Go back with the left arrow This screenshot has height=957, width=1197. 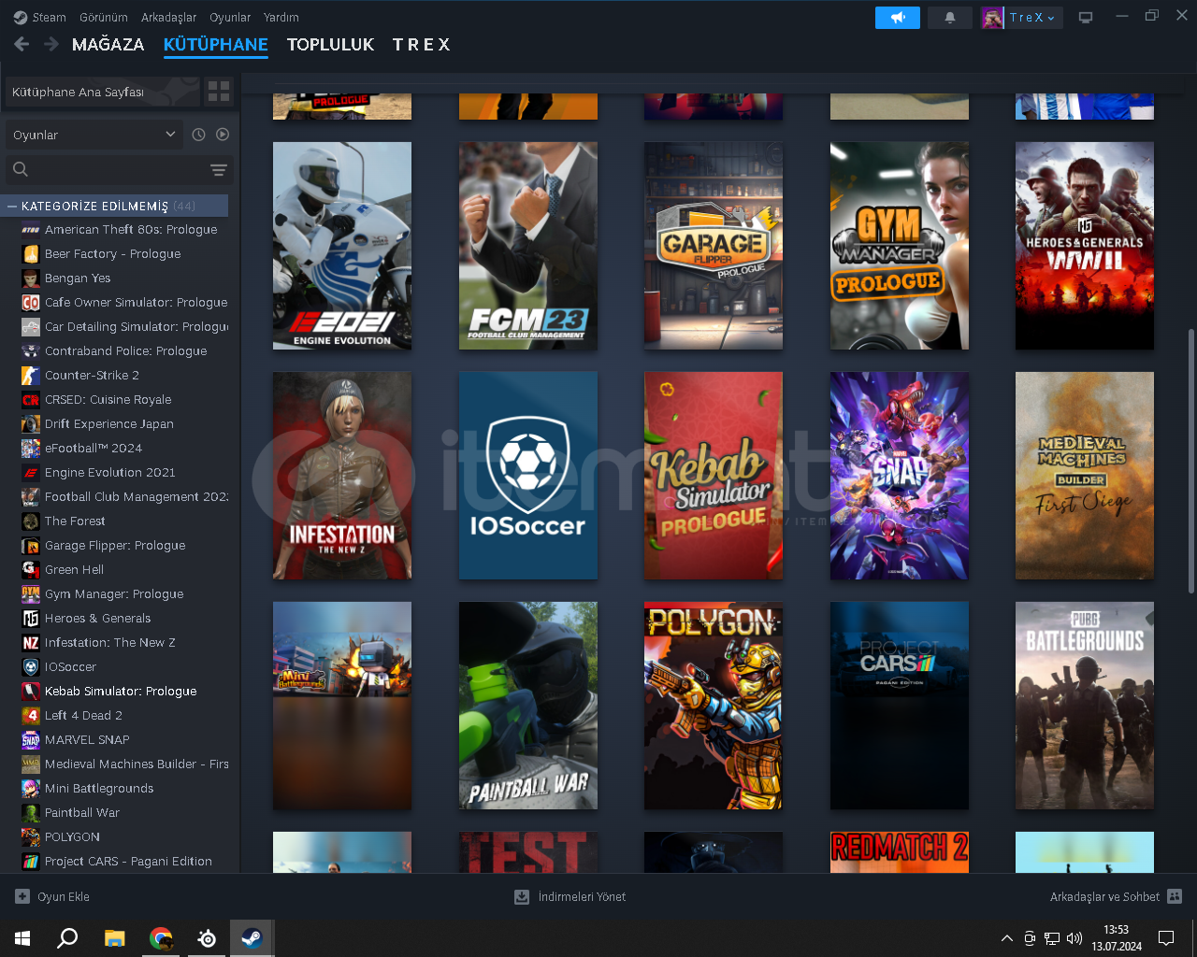coord(22,44)
